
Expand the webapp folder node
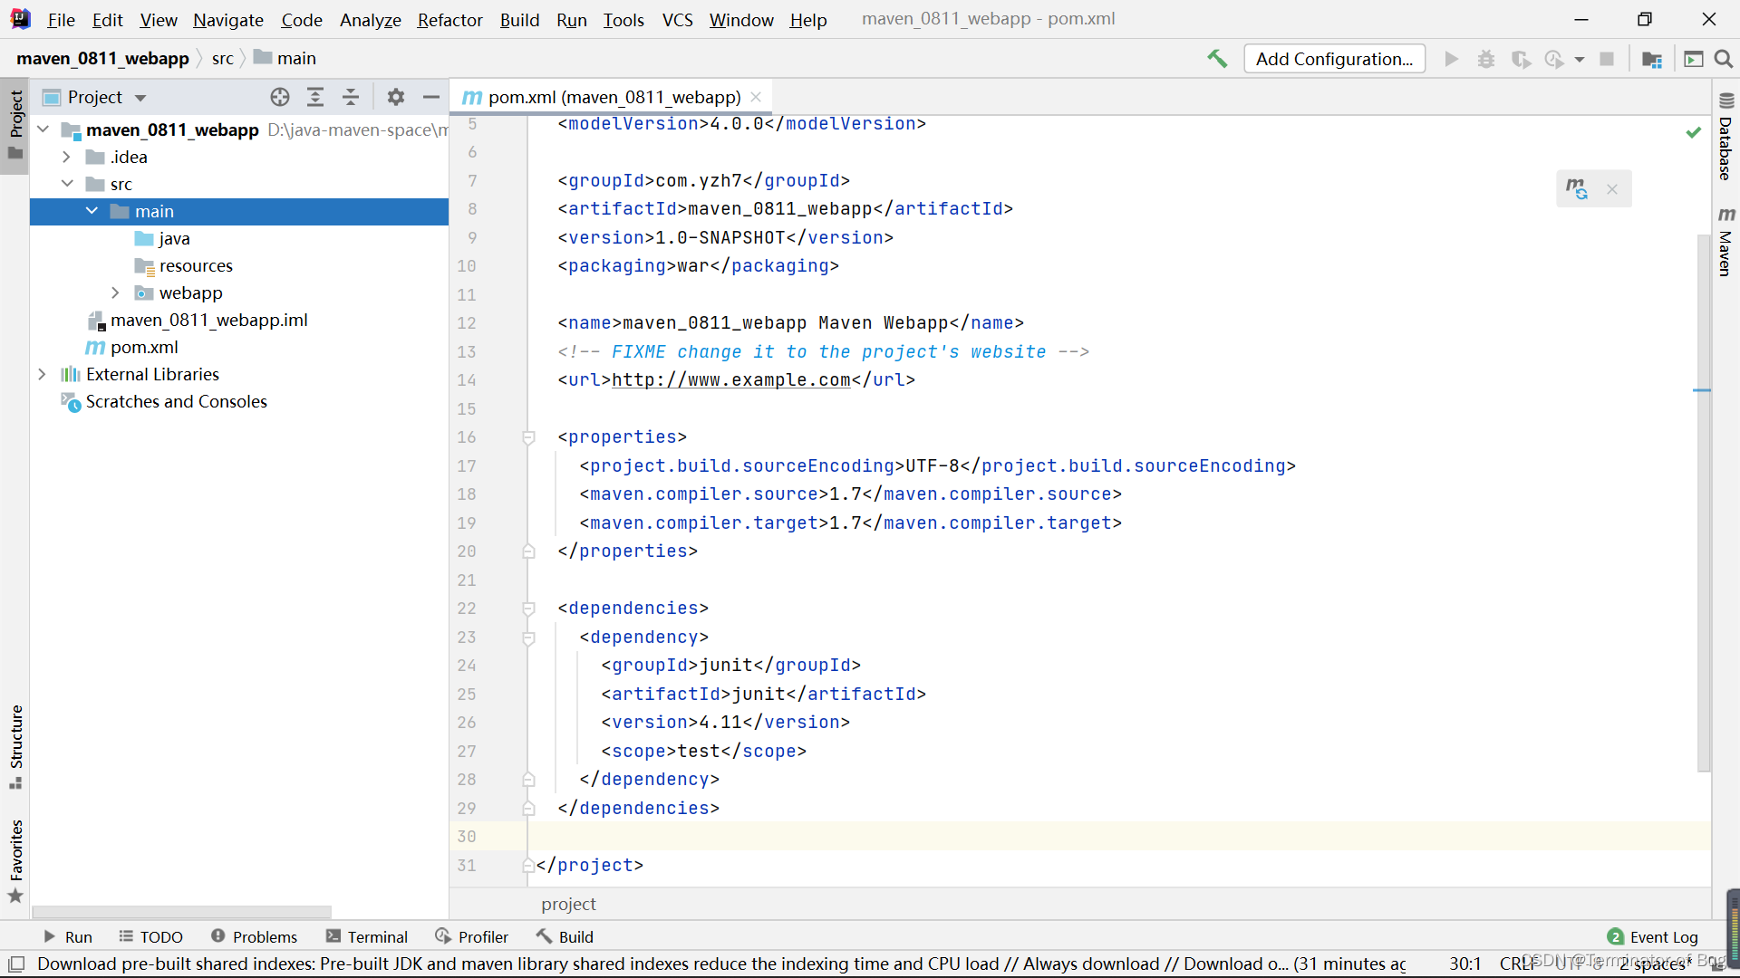point(115,292)
